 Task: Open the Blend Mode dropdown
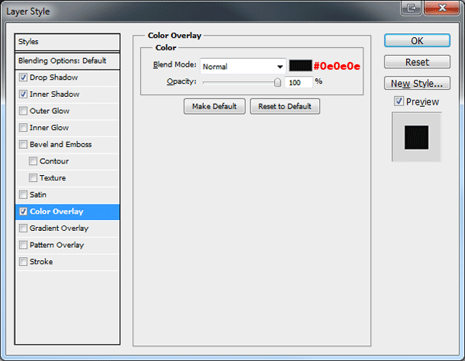click(x=243, y=67)
